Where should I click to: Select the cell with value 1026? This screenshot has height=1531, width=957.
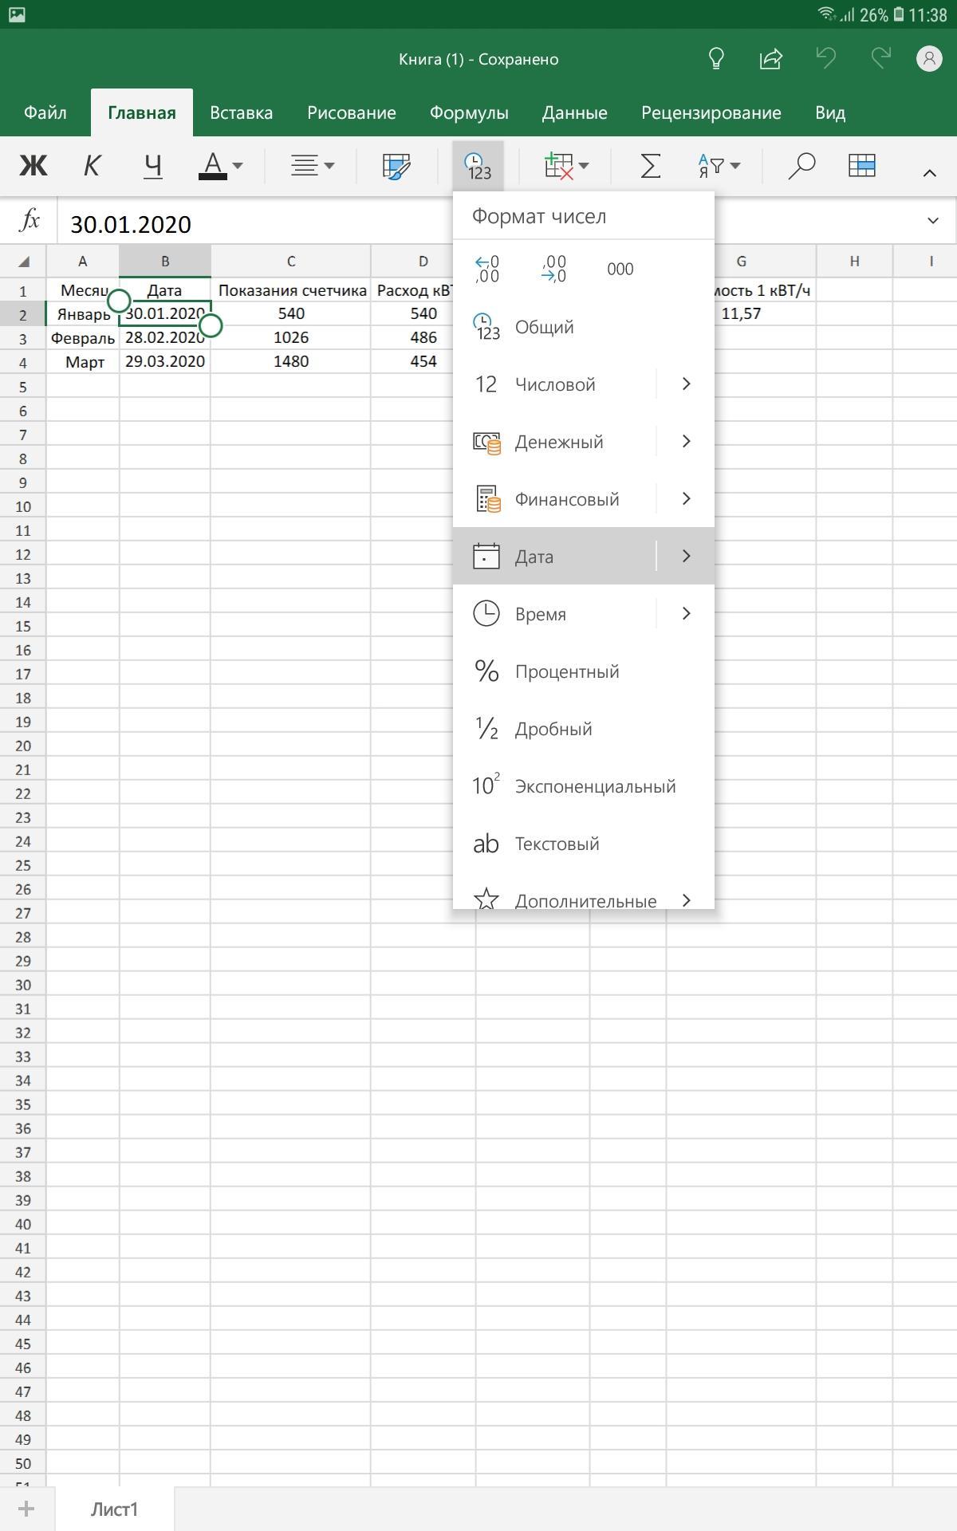pos(291,337)
